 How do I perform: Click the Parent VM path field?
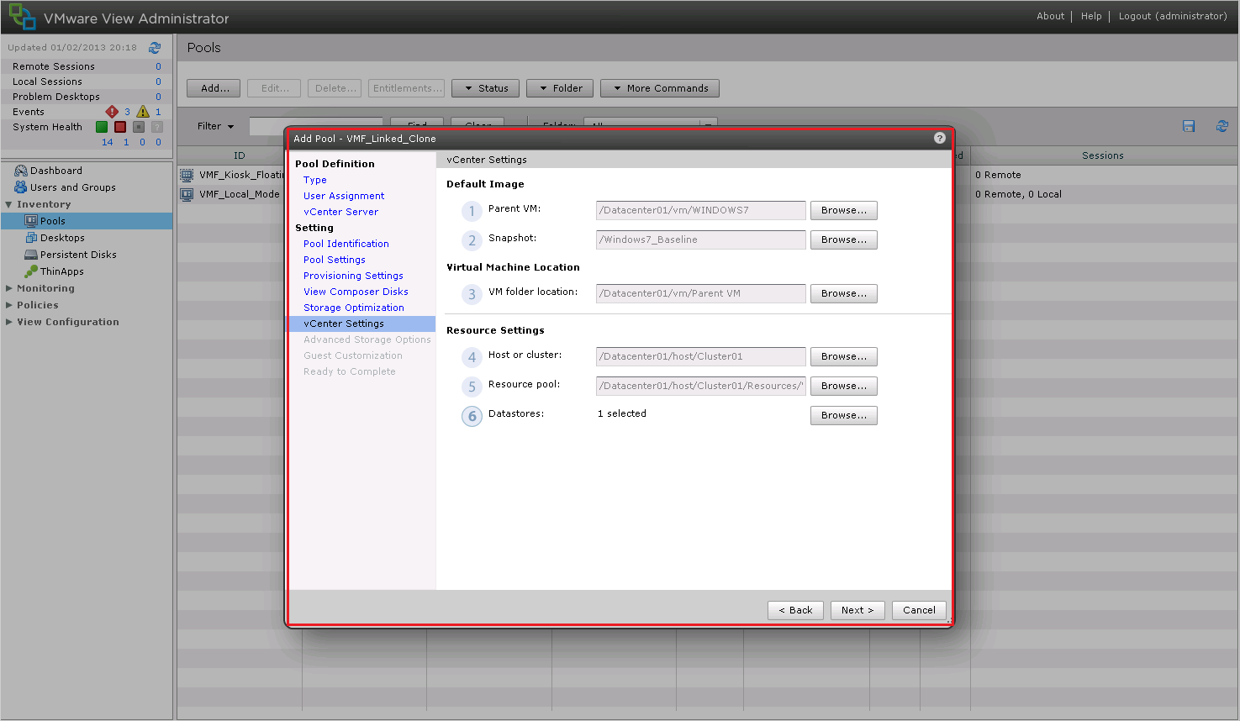[700, 210]
